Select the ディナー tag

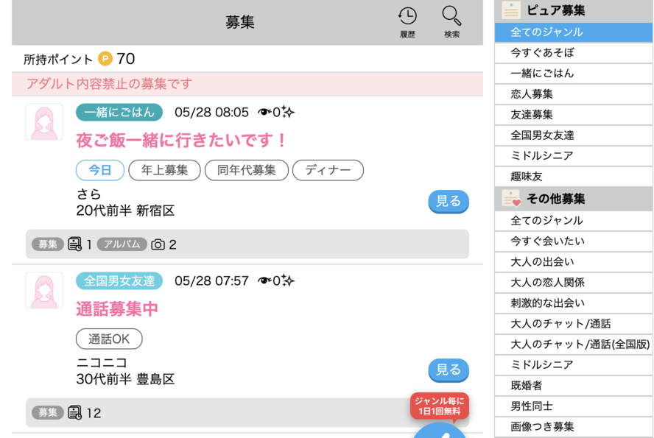click(328, 170)
